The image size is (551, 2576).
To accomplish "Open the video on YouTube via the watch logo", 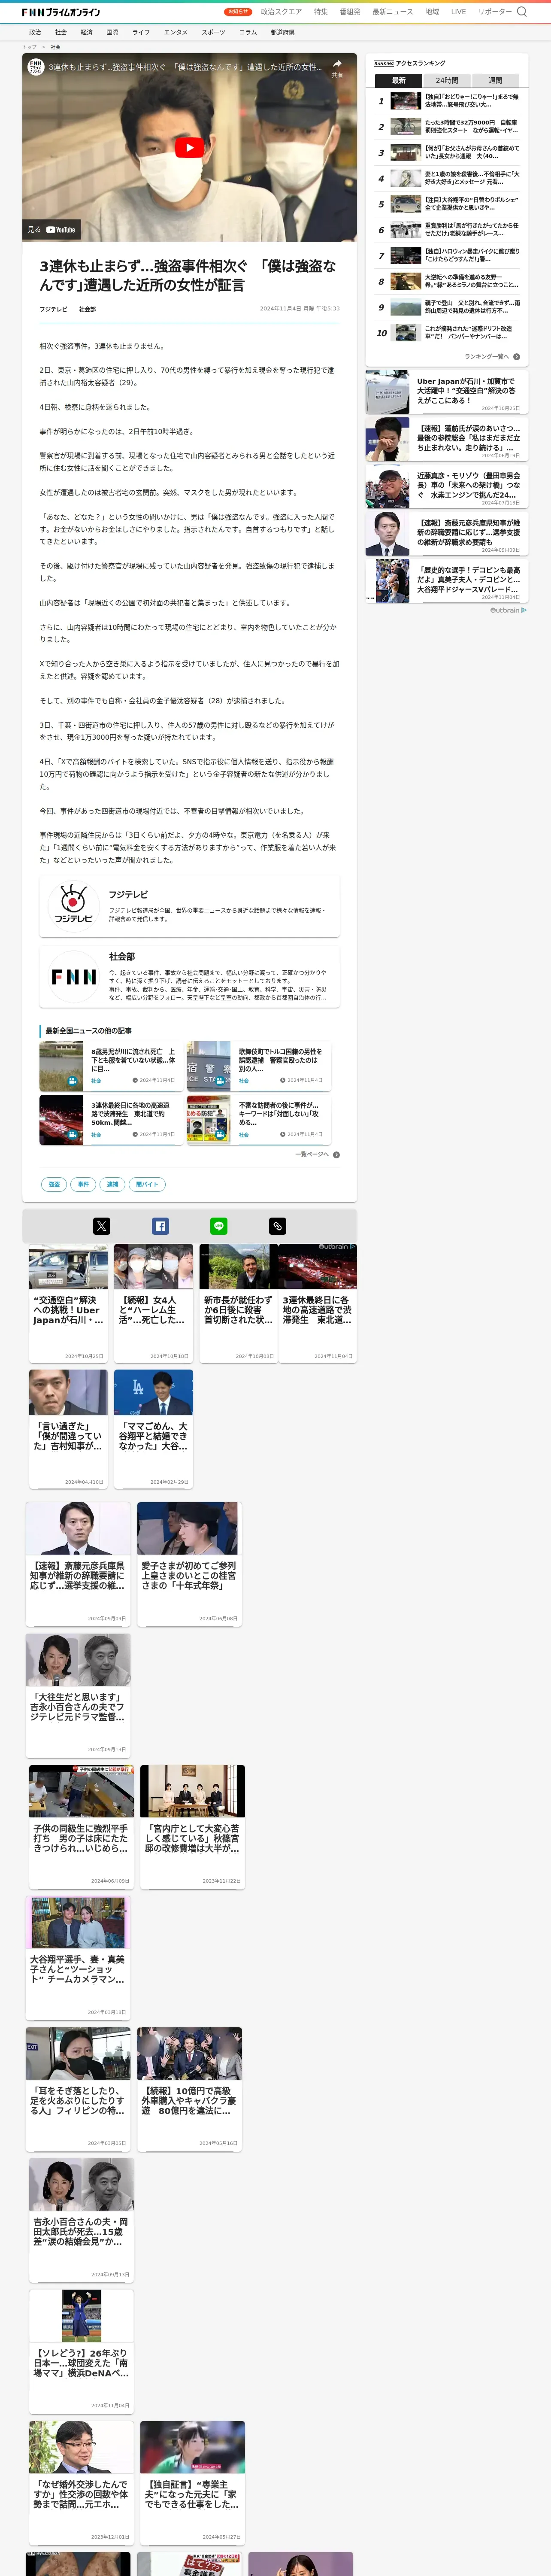I will pos(52,230).
